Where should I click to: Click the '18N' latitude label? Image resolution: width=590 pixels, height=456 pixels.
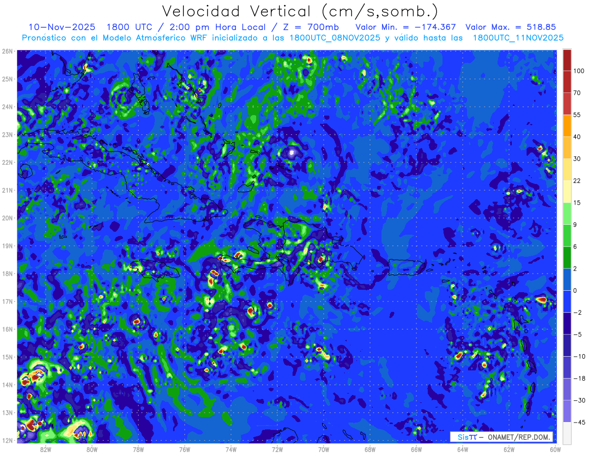(x=7, y=274)
